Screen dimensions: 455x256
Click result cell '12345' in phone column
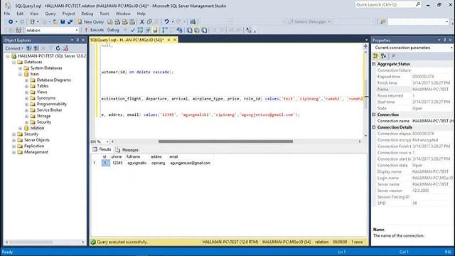click(x=117, y=163)
